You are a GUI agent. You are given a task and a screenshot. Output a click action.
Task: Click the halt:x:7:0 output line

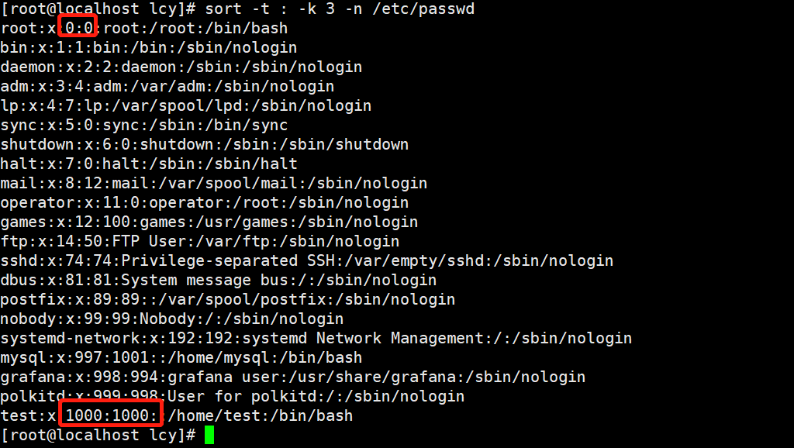pos(148,164)
